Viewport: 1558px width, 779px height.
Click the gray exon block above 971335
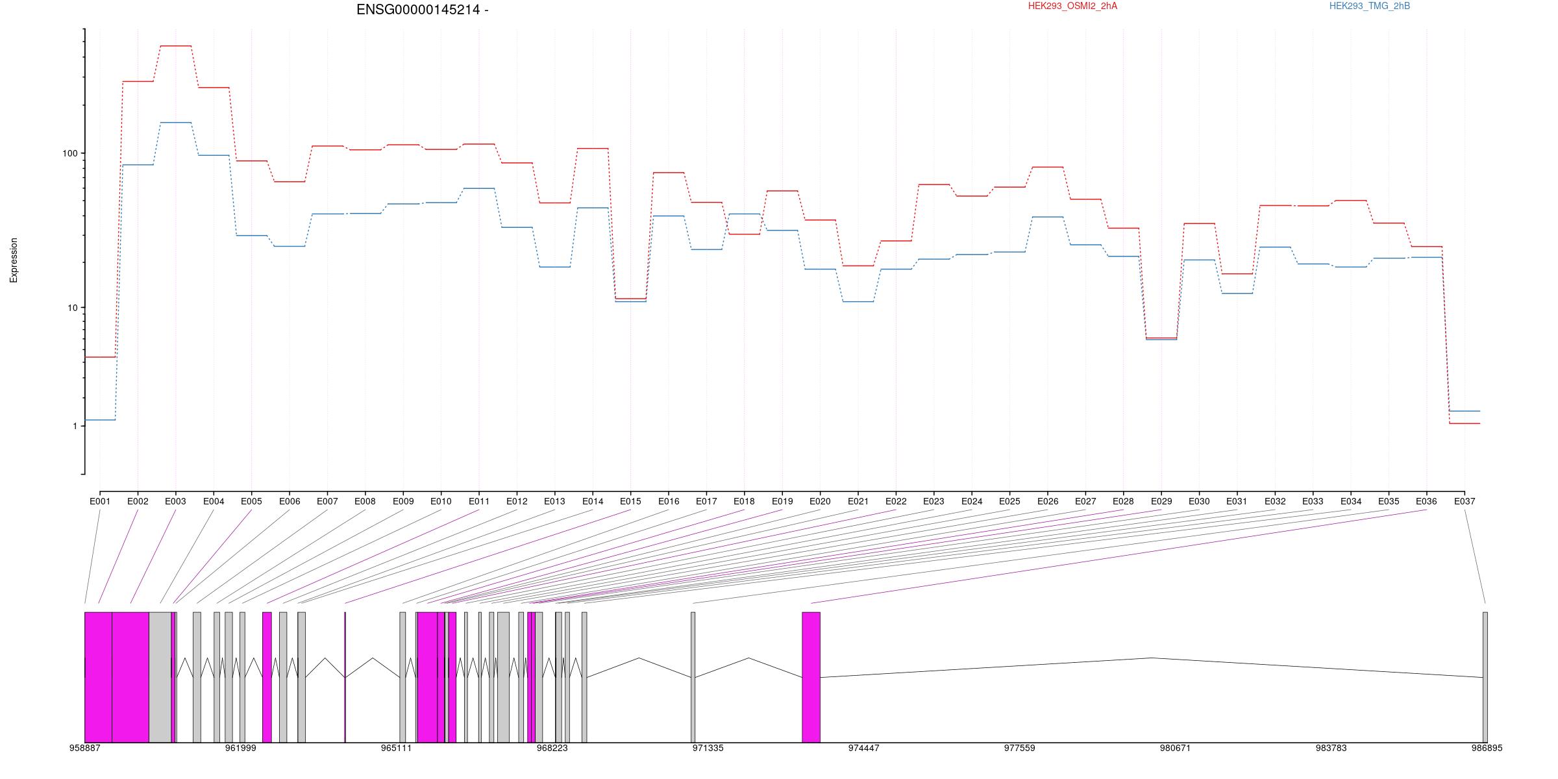[693, 677]
